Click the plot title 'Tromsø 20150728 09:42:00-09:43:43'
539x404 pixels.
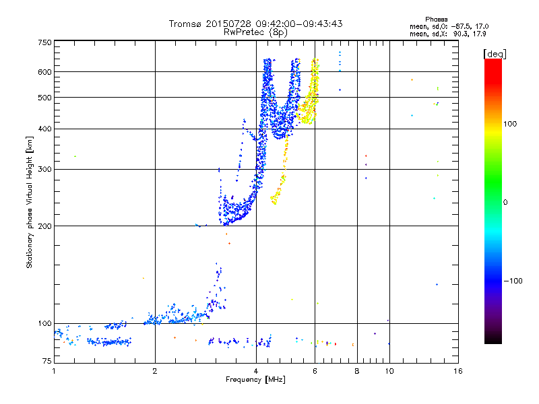[x=255, y=24]
